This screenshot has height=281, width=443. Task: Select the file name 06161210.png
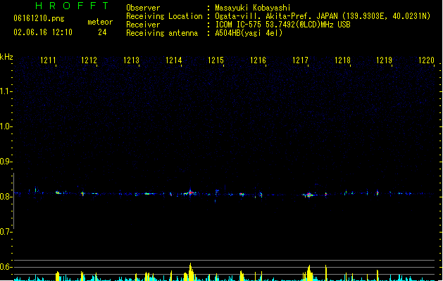tap(39, 18)
